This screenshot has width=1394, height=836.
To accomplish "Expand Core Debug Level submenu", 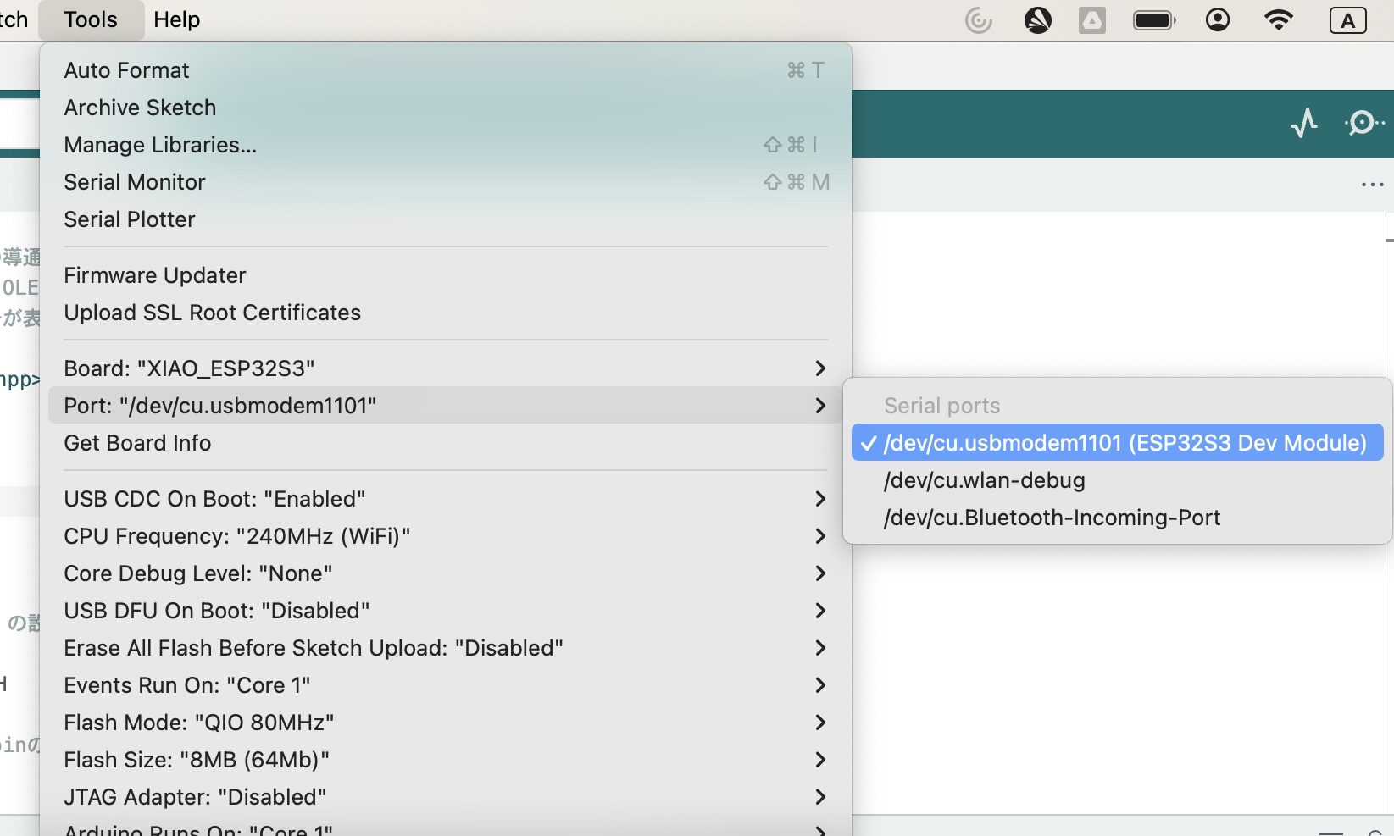I will [446, 573].
